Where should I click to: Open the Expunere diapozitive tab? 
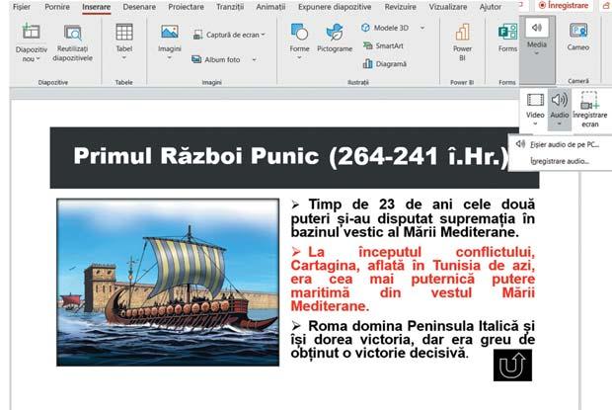[x=335, y=7]
